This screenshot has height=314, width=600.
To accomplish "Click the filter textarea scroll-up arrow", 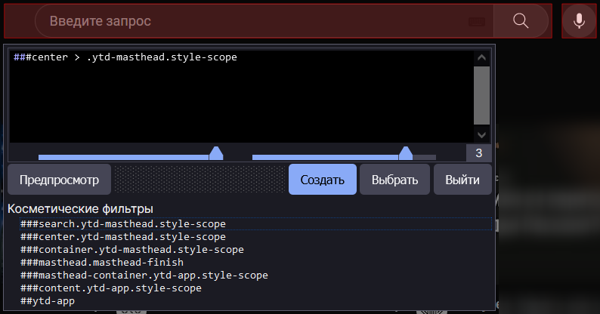I will pos(481,58).
